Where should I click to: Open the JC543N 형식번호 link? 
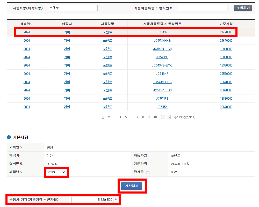(162, 32)
